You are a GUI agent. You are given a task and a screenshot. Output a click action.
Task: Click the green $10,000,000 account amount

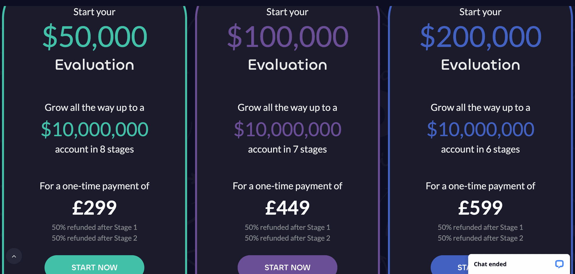[x=95, y=129]
